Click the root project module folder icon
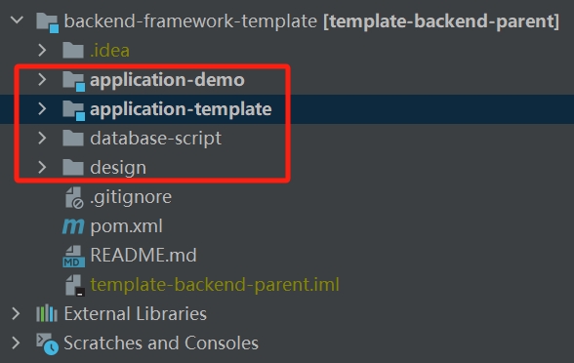The image size is (574, 363). pyautogui.click(x=47, y=22)
